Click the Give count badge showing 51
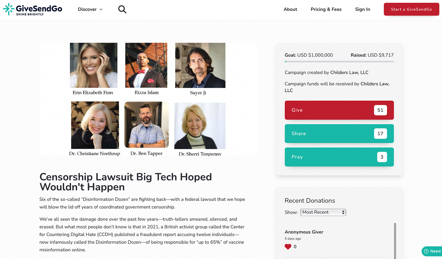The height and width of the screenshot is (259, 442). pos(380,110)
